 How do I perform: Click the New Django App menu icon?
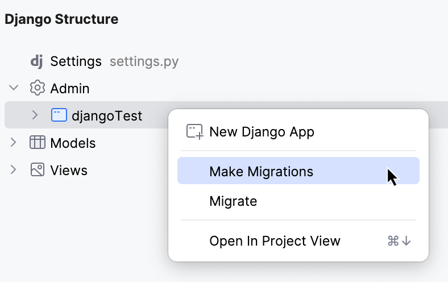(195, 132)
